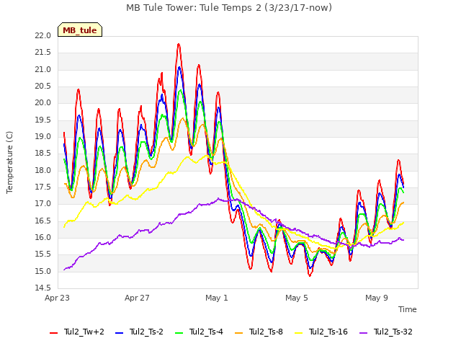
Task: Click the Temperature (C) axis label
Action: click(9, 162)
